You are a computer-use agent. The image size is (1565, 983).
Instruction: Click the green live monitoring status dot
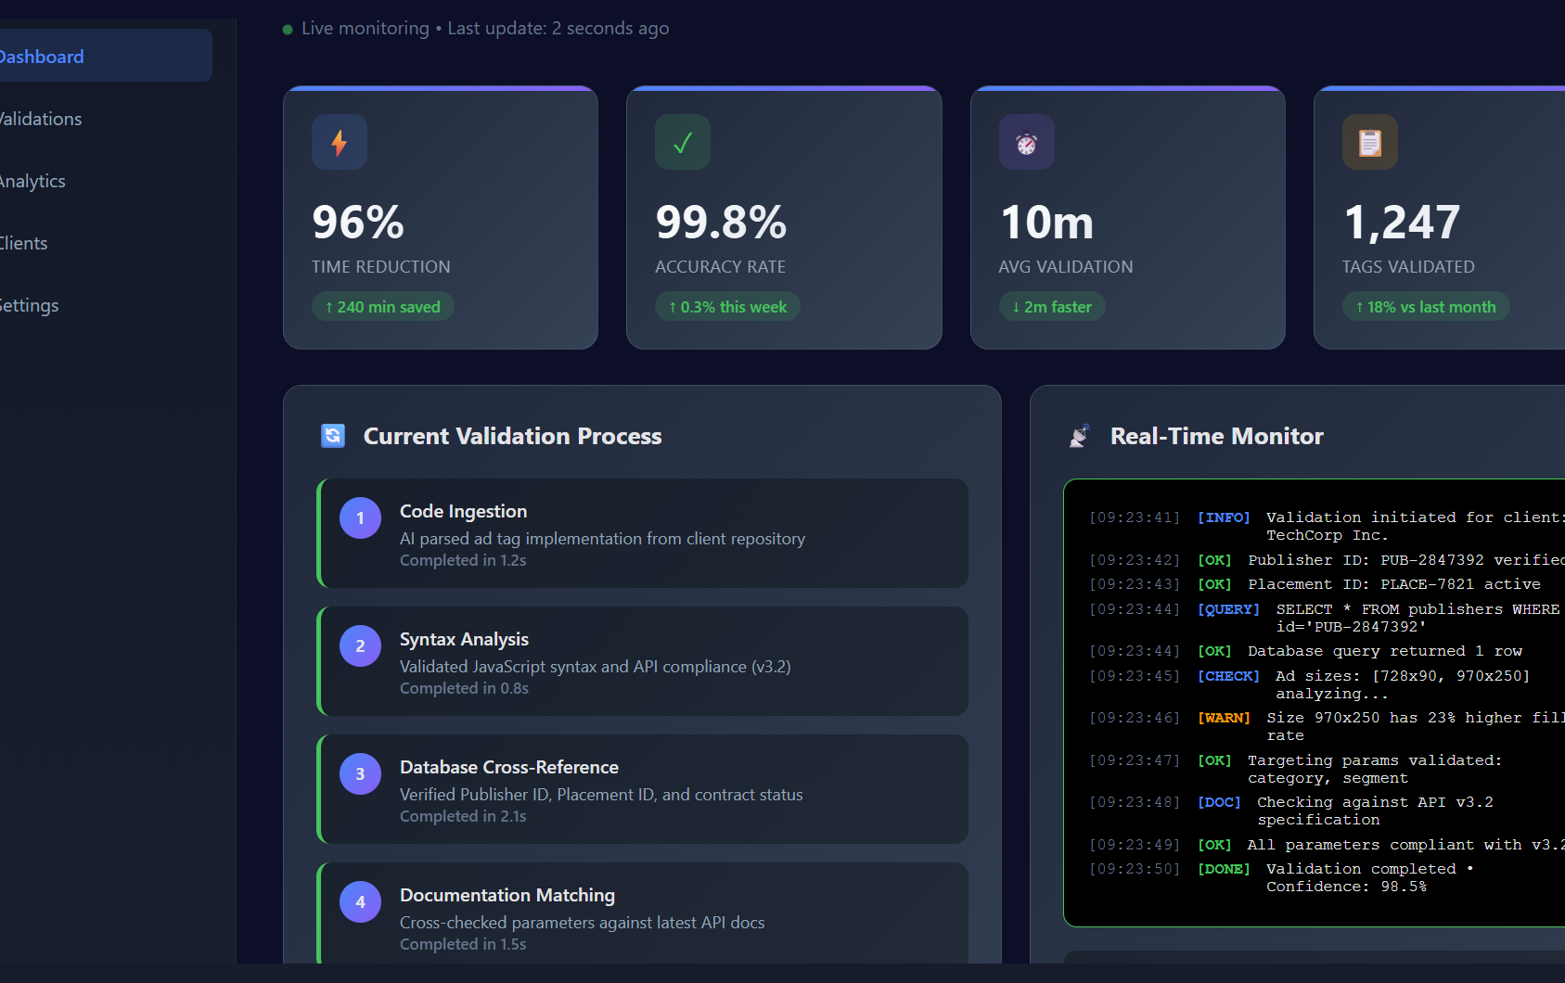pos(288,30)
